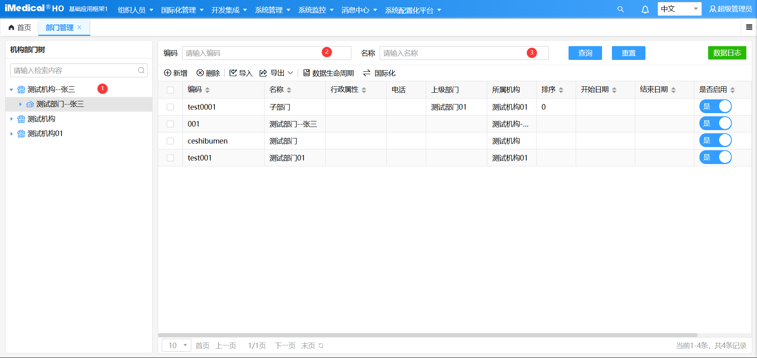Click the 导入 import icon
Screen dimensions: 757x358
[x=233, y=73]
